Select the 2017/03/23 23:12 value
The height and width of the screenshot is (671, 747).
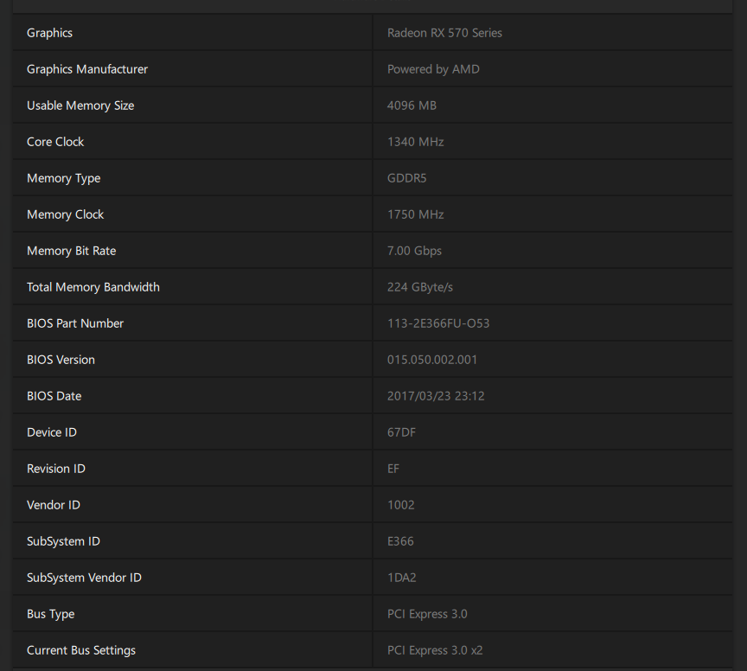tap(436, 396)
